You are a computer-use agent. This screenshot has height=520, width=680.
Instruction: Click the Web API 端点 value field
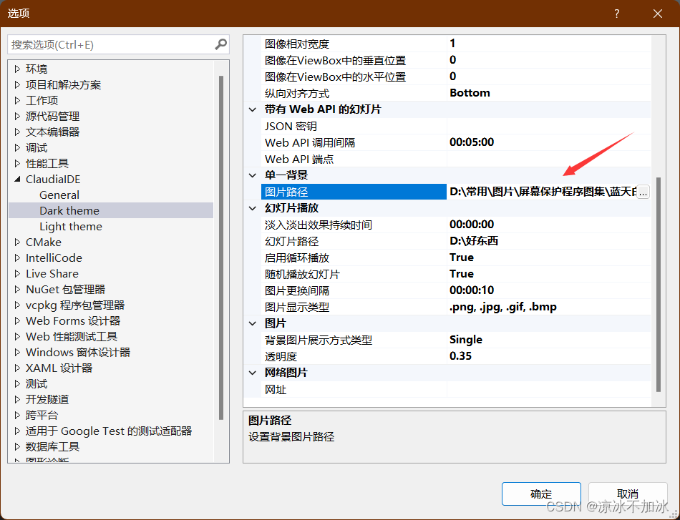pyautogui.click(x=548, y=159)
